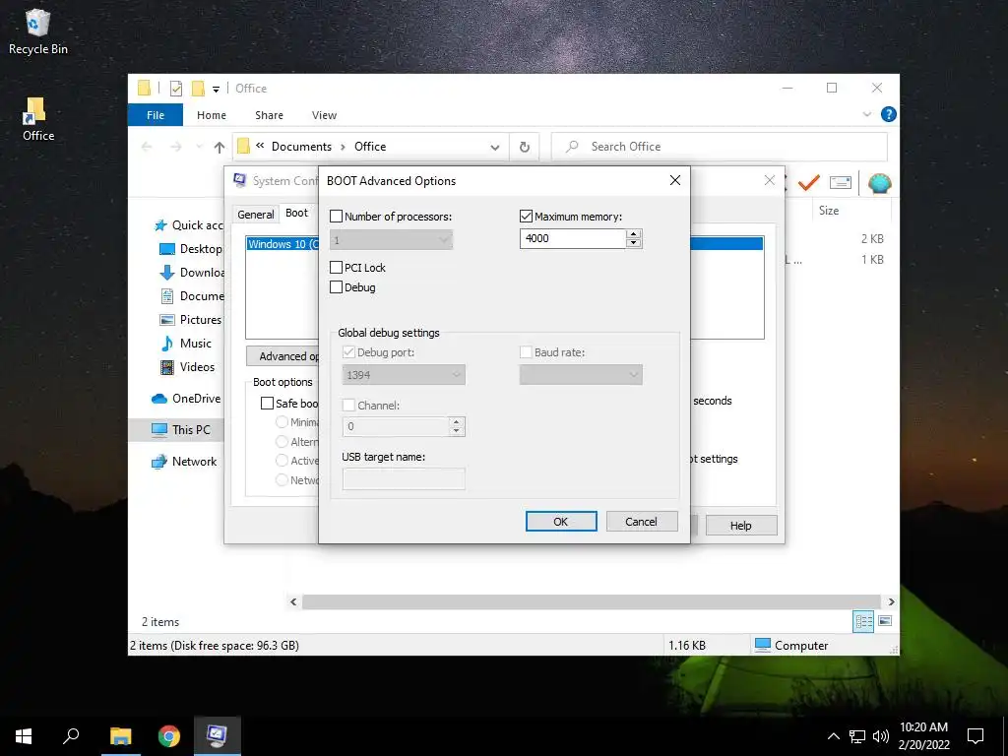Check Safe boot in System Configuration
This screenshot has width=1008, height=756.
(x=267, y=403)
